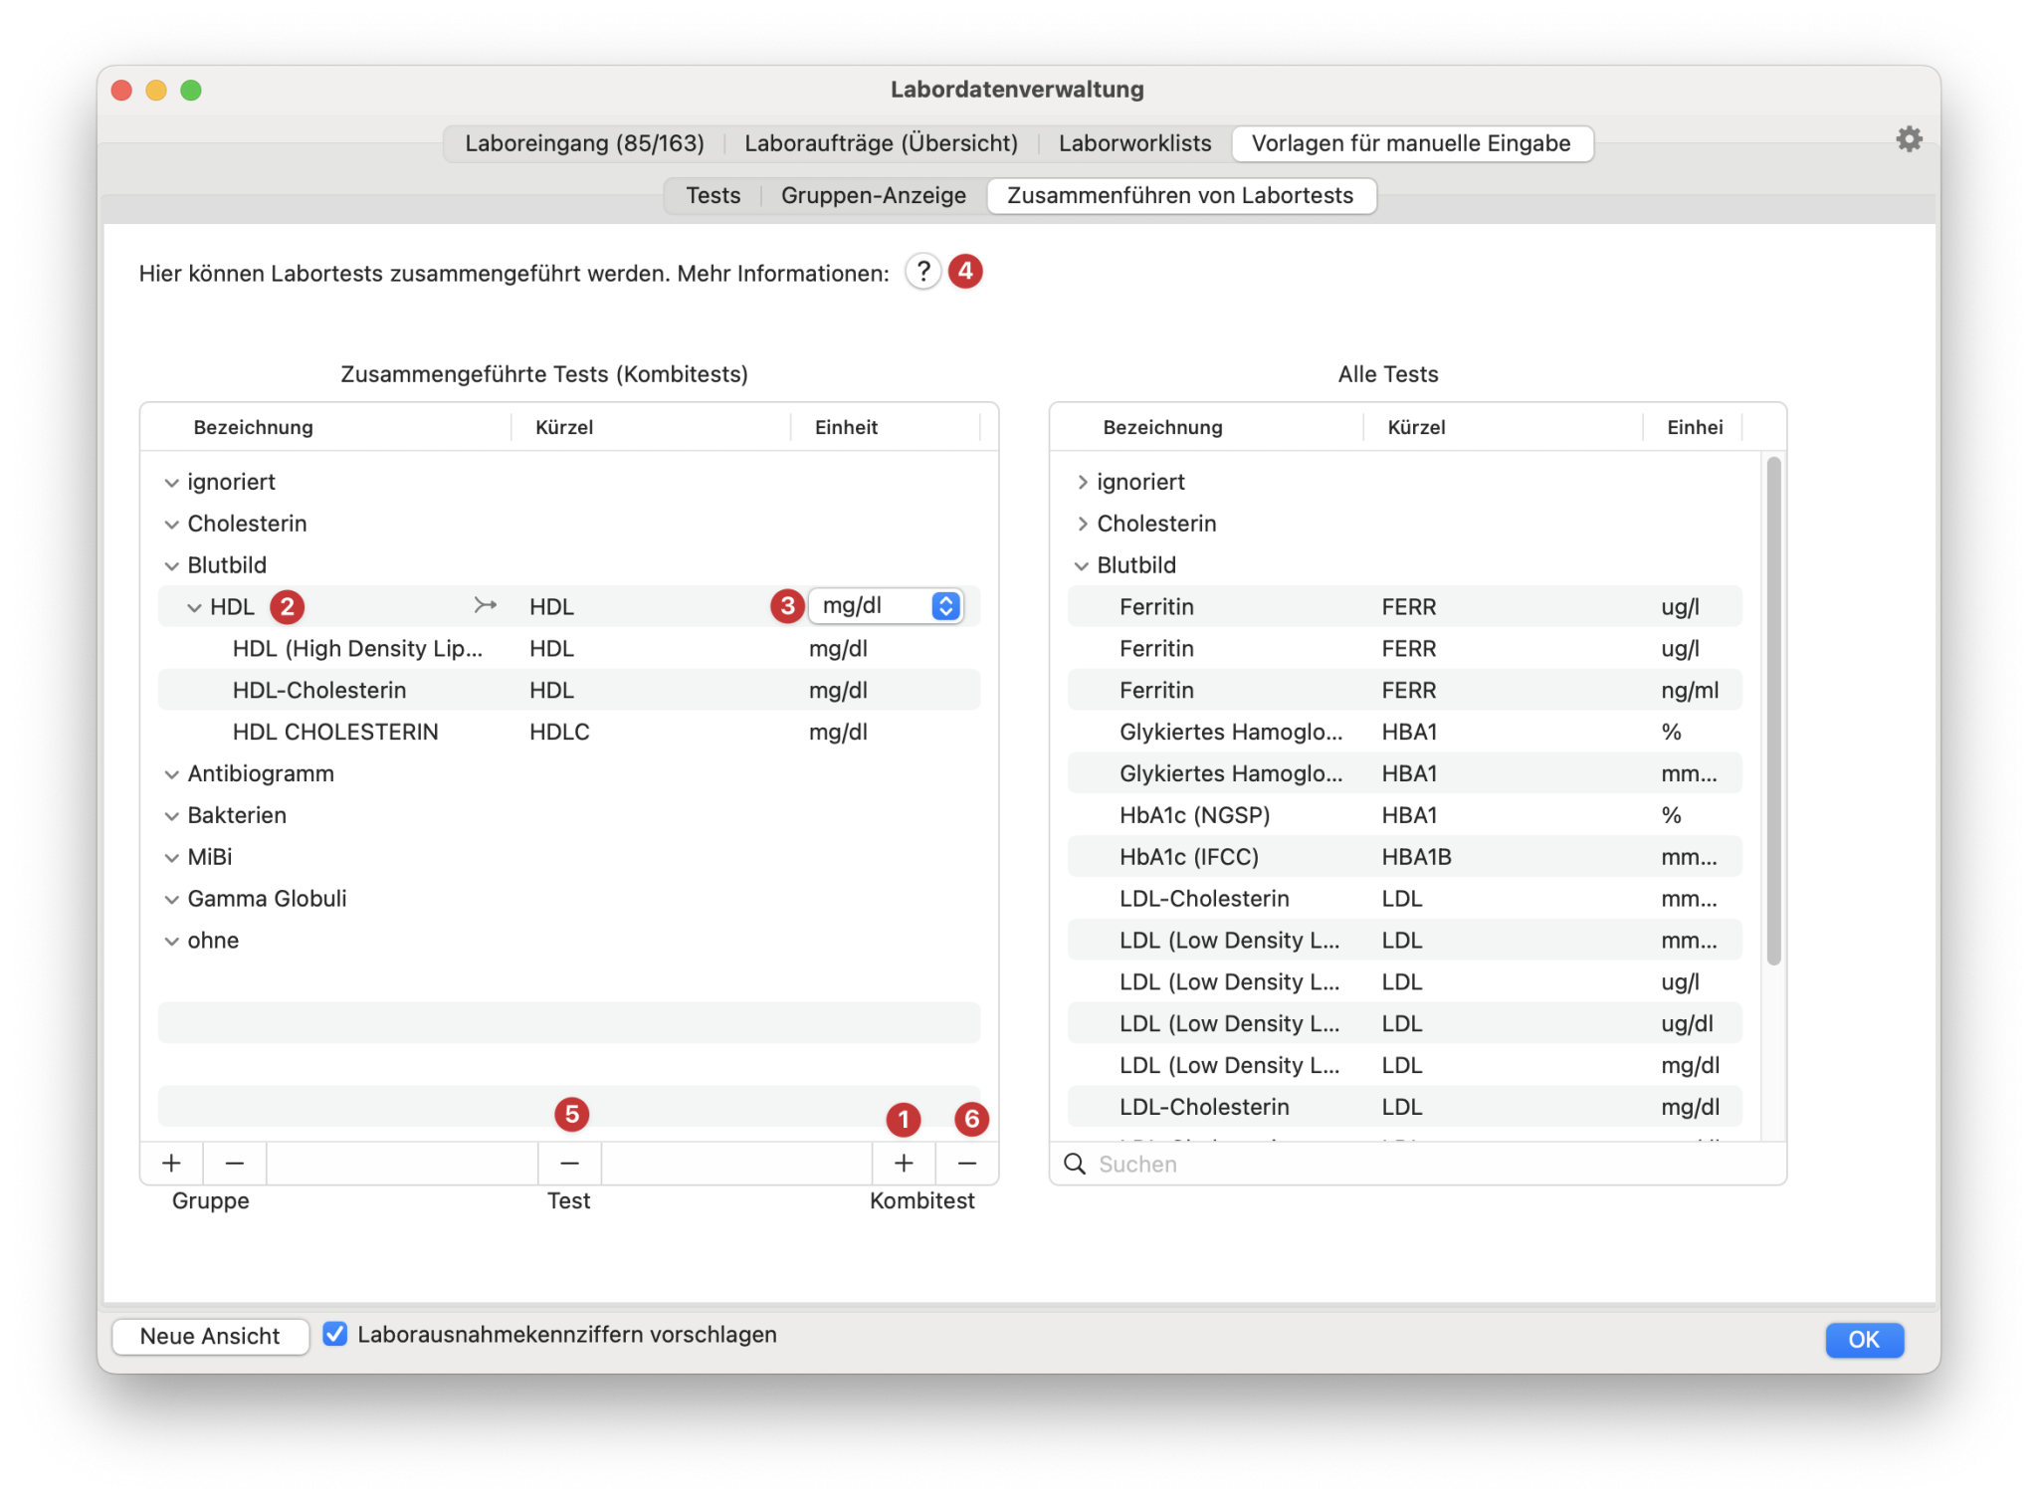This screenshot has width=2038, height=1502.
Task: Toggle Laborausnahmekennziffern vorschlagen checkbox
Action: (x=335, y=1334)
